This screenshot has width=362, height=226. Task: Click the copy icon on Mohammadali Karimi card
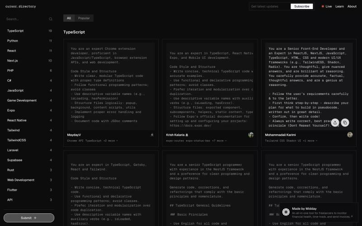tap(345, 122)
